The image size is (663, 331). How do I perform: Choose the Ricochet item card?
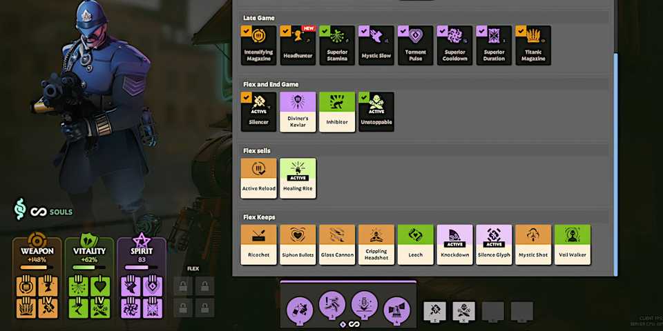click(x=258, y=244)
